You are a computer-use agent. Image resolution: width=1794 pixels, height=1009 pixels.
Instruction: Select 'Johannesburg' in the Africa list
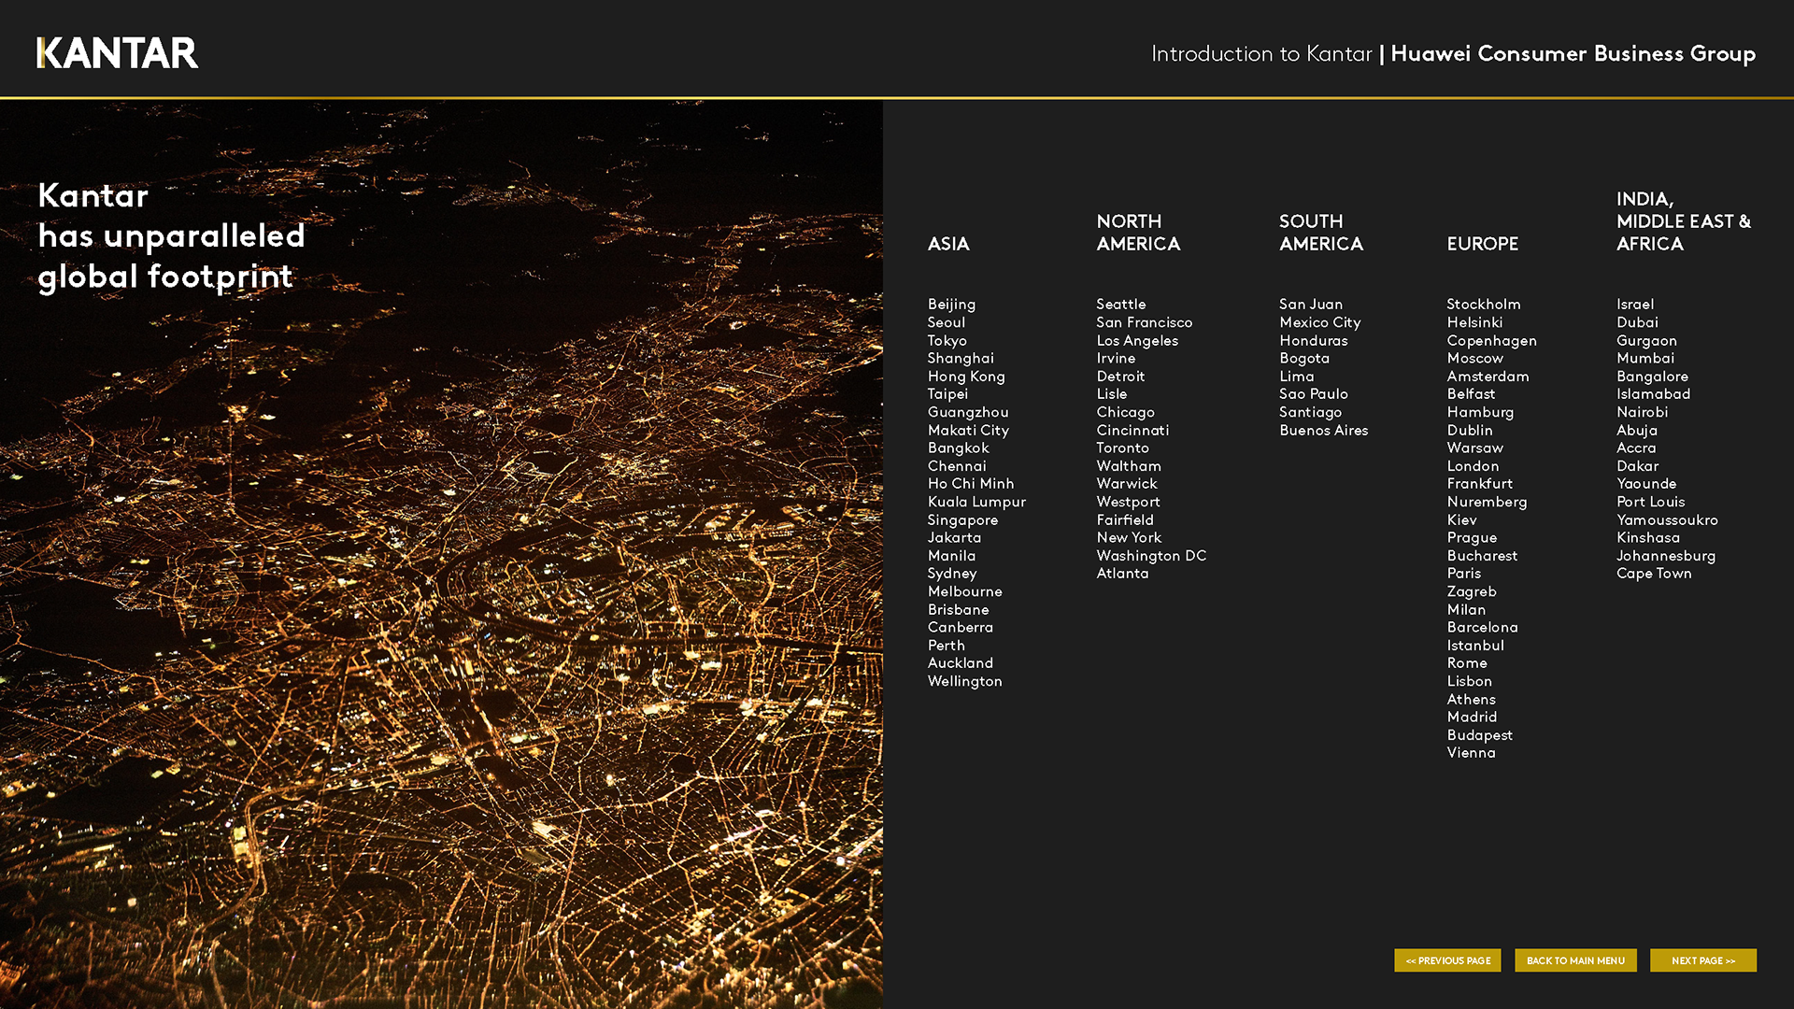click(1666, 556)
